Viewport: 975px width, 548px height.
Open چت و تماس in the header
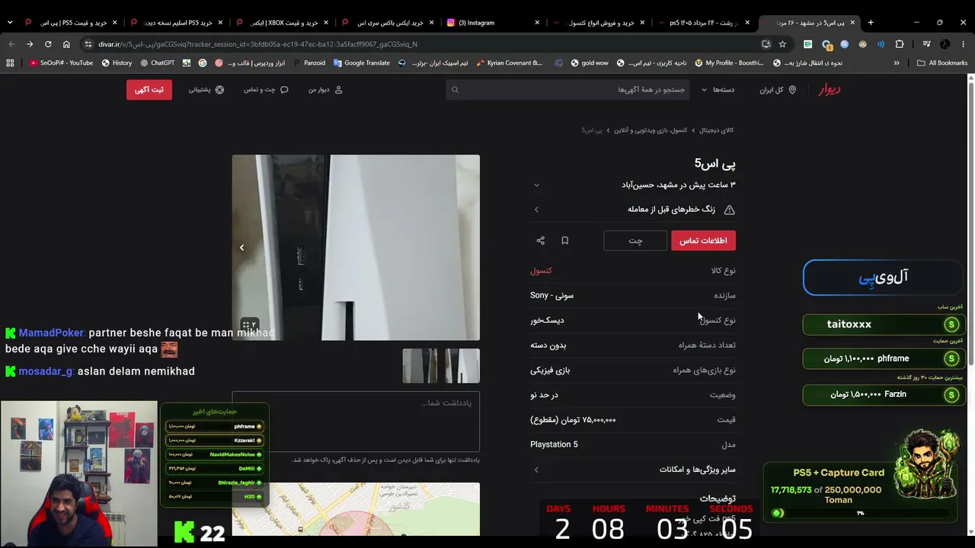(x=266, y=90)
